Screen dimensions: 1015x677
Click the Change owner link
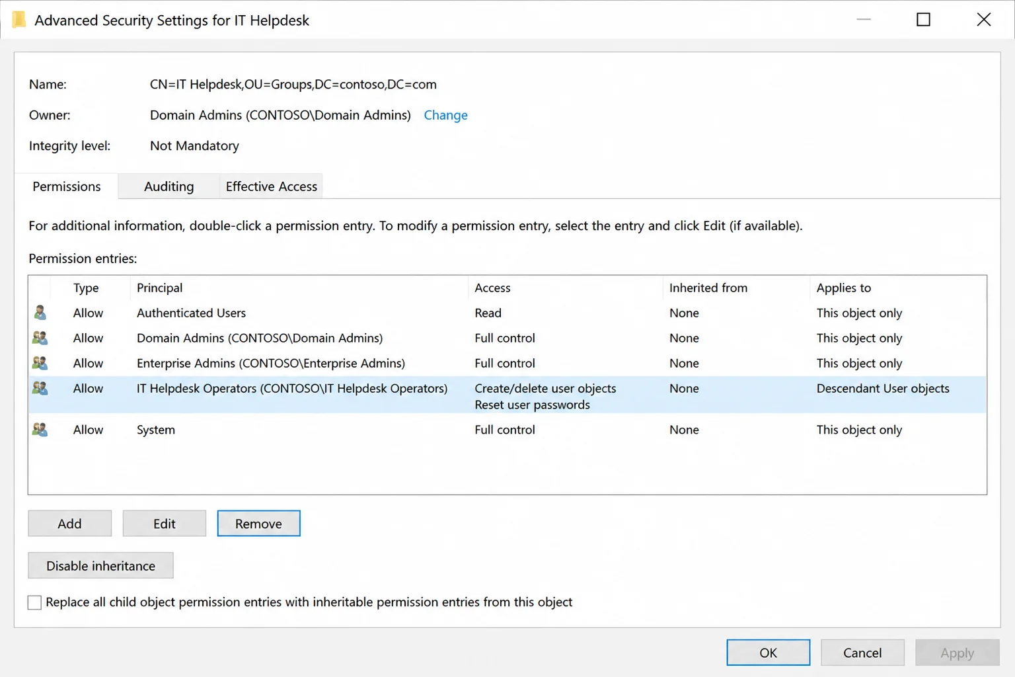point(445,115)
